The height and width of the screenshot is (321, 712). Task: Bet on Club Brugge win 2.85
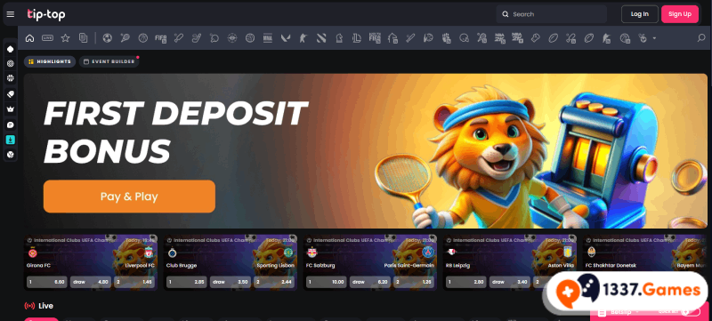click(x=187, y=282)
